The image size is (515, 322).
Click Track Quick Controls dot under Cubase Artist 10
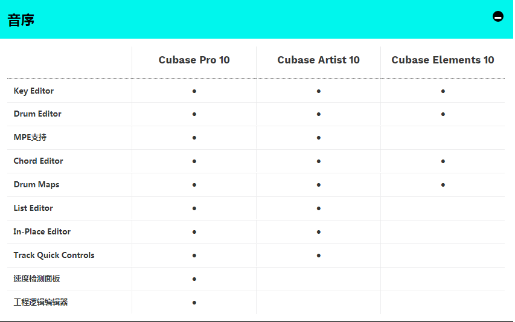tap(319, 256)
